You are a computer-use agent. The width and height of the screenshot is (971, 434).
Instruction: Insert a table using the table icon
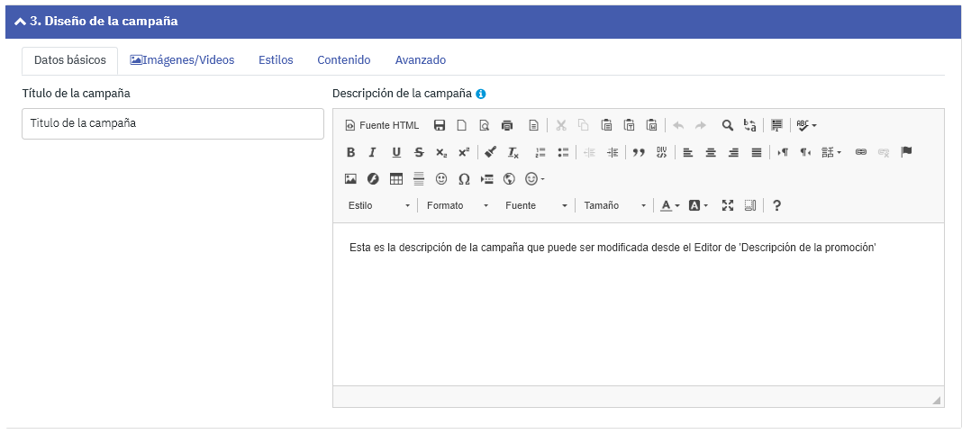(395, 179)
